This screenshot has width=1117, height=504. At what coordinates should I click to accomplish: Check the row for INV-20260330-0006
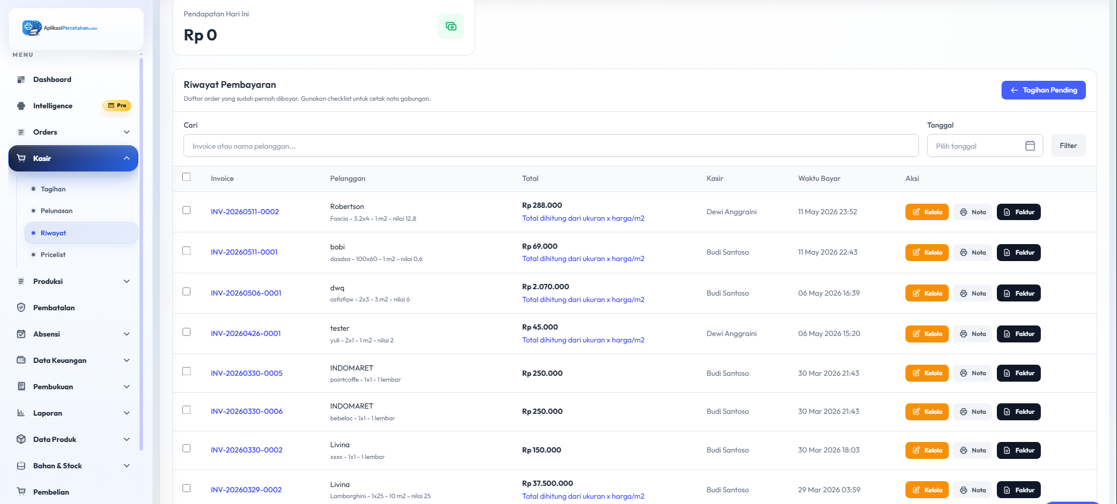pyautogui.click(x=186, y=410)
